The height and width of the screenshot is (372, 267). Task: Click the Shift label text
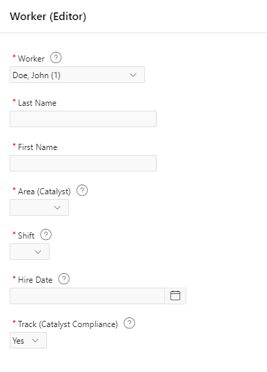[26, 236]
